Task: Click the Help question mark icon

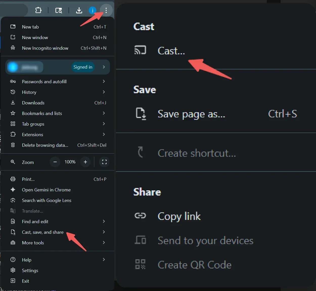Action: tap(13, 260)
